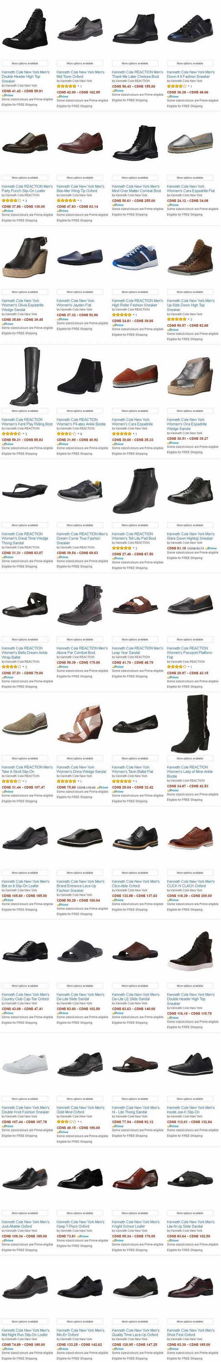Open the star rating of Dinna Wedge Sandal

[x=67, y=781]
